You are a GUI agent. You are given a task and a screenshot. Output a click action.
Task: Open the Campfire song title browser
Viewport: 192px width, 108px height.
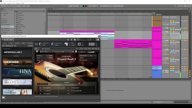[x=67, y=82]
